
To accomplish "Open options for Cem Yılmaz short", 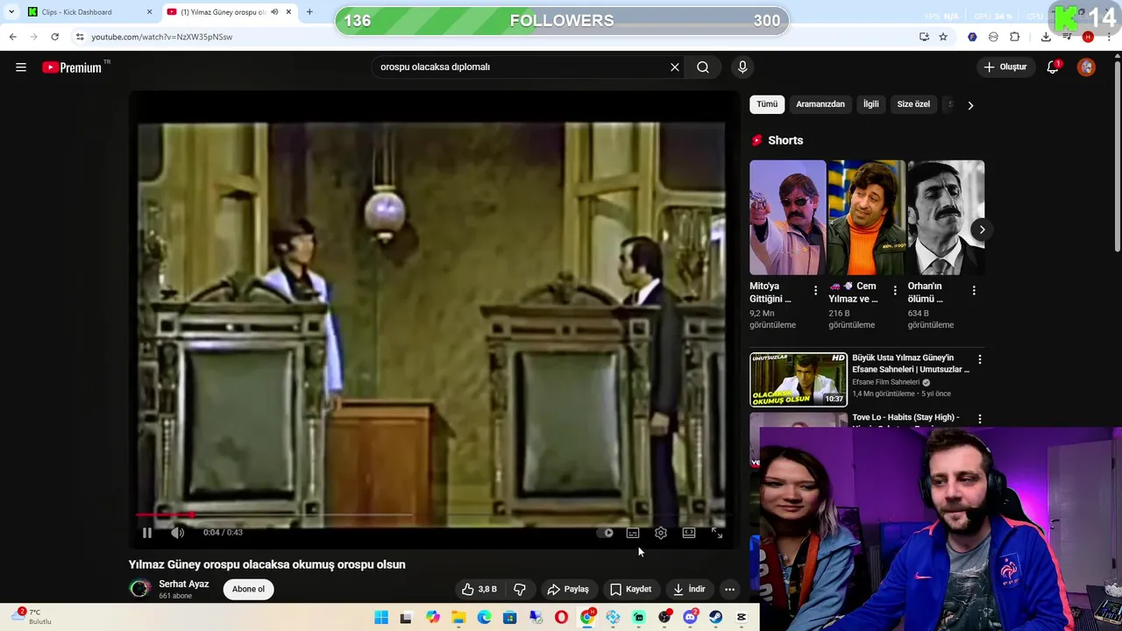I will tap(895, 290).
